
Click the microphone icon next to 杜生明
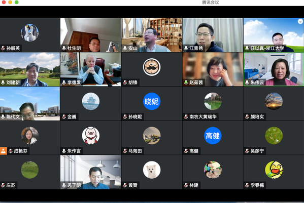pos(64,48)
